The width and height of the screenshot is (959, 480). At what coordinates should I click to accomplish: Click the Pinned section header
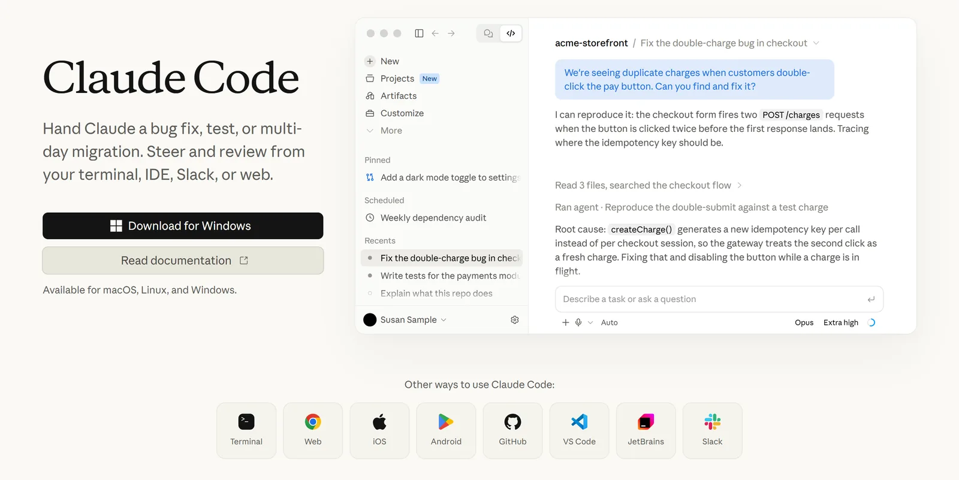(378, 160)
